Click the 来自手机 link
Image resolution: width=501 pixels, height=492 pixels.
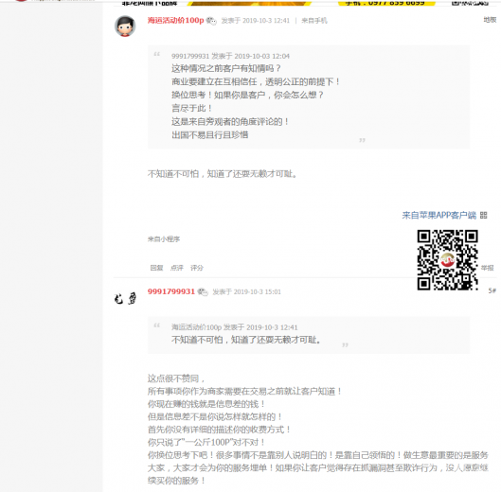click(314, 21)
